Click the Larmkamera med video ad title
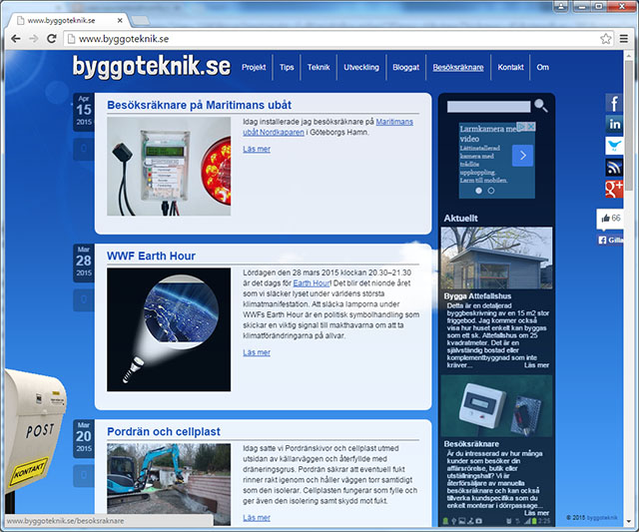 (489, 134)
